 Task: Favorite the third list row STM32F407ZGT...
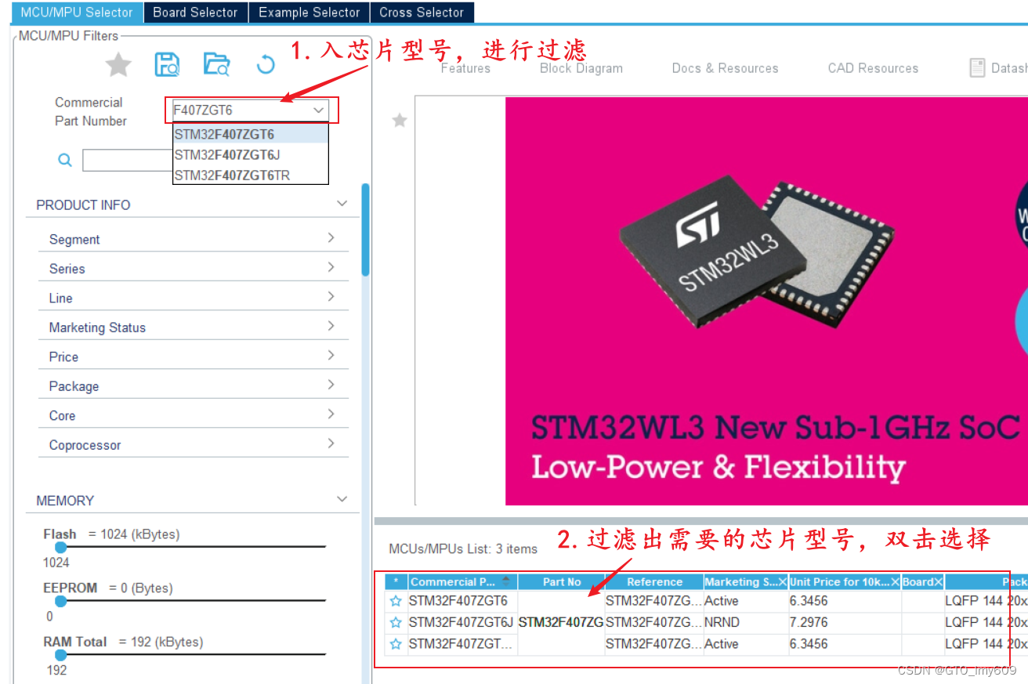(x=396, y=644)
